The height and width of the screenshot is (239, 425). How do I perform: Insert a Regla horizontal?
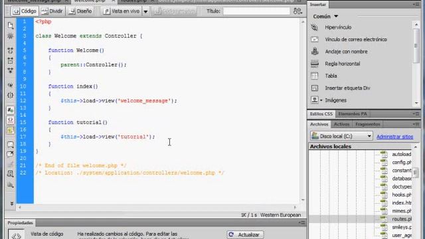343,64
